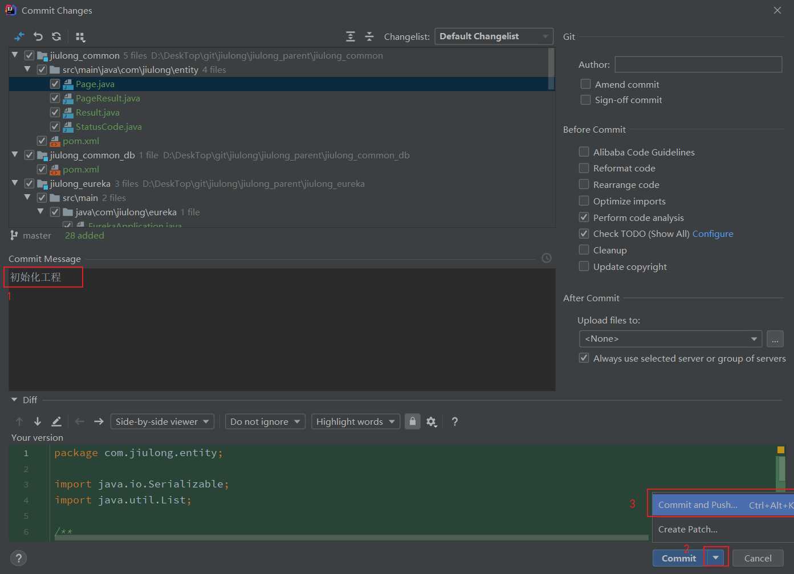Viewport: 794px width, 574px height.
Task: Click in the Author input field
Action: click(698, 64)
